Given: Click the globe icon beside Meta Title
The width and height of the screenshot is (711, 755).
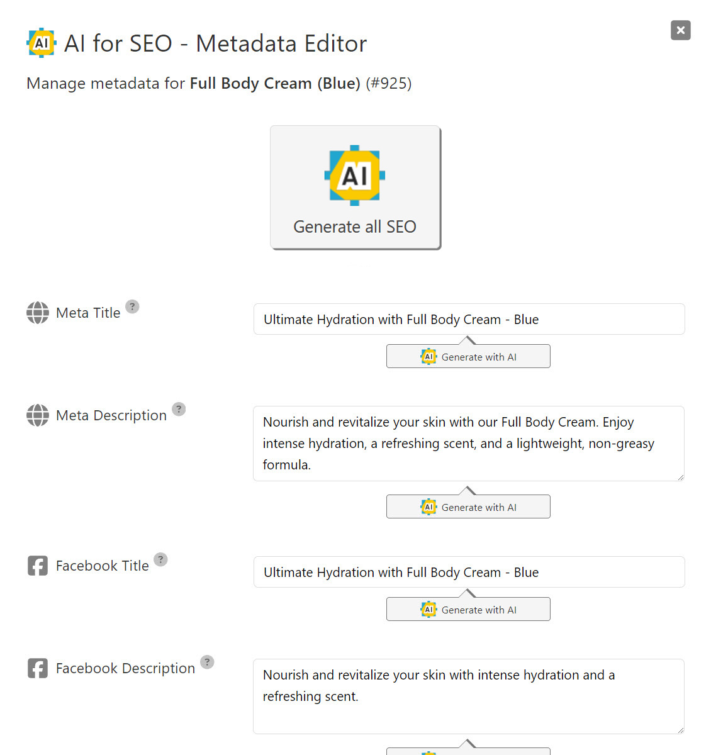Looking at the screenshot, I should click(38, 313).
